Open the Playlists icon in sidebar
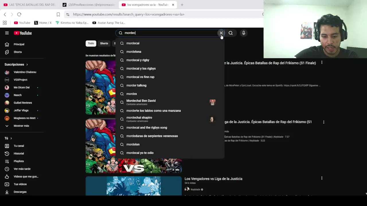The height and width of the screenshot is (206, 367). coord(7,161)
